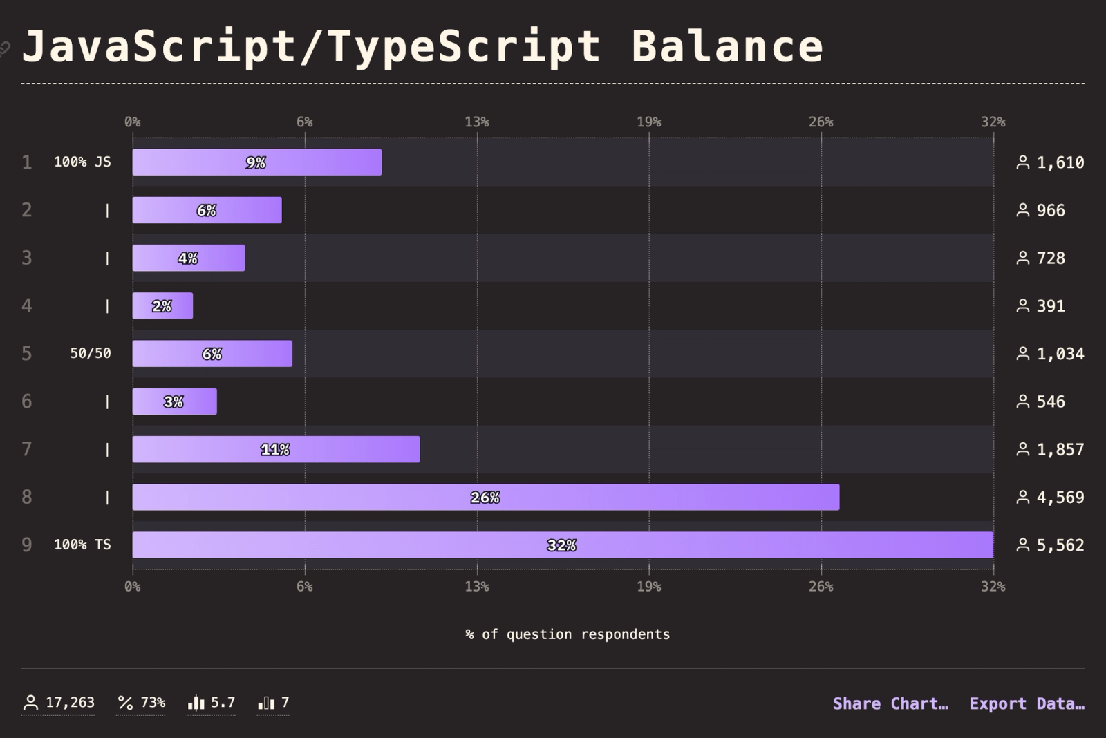
Task: Open the Export Data option
Action: (1027, 703)
